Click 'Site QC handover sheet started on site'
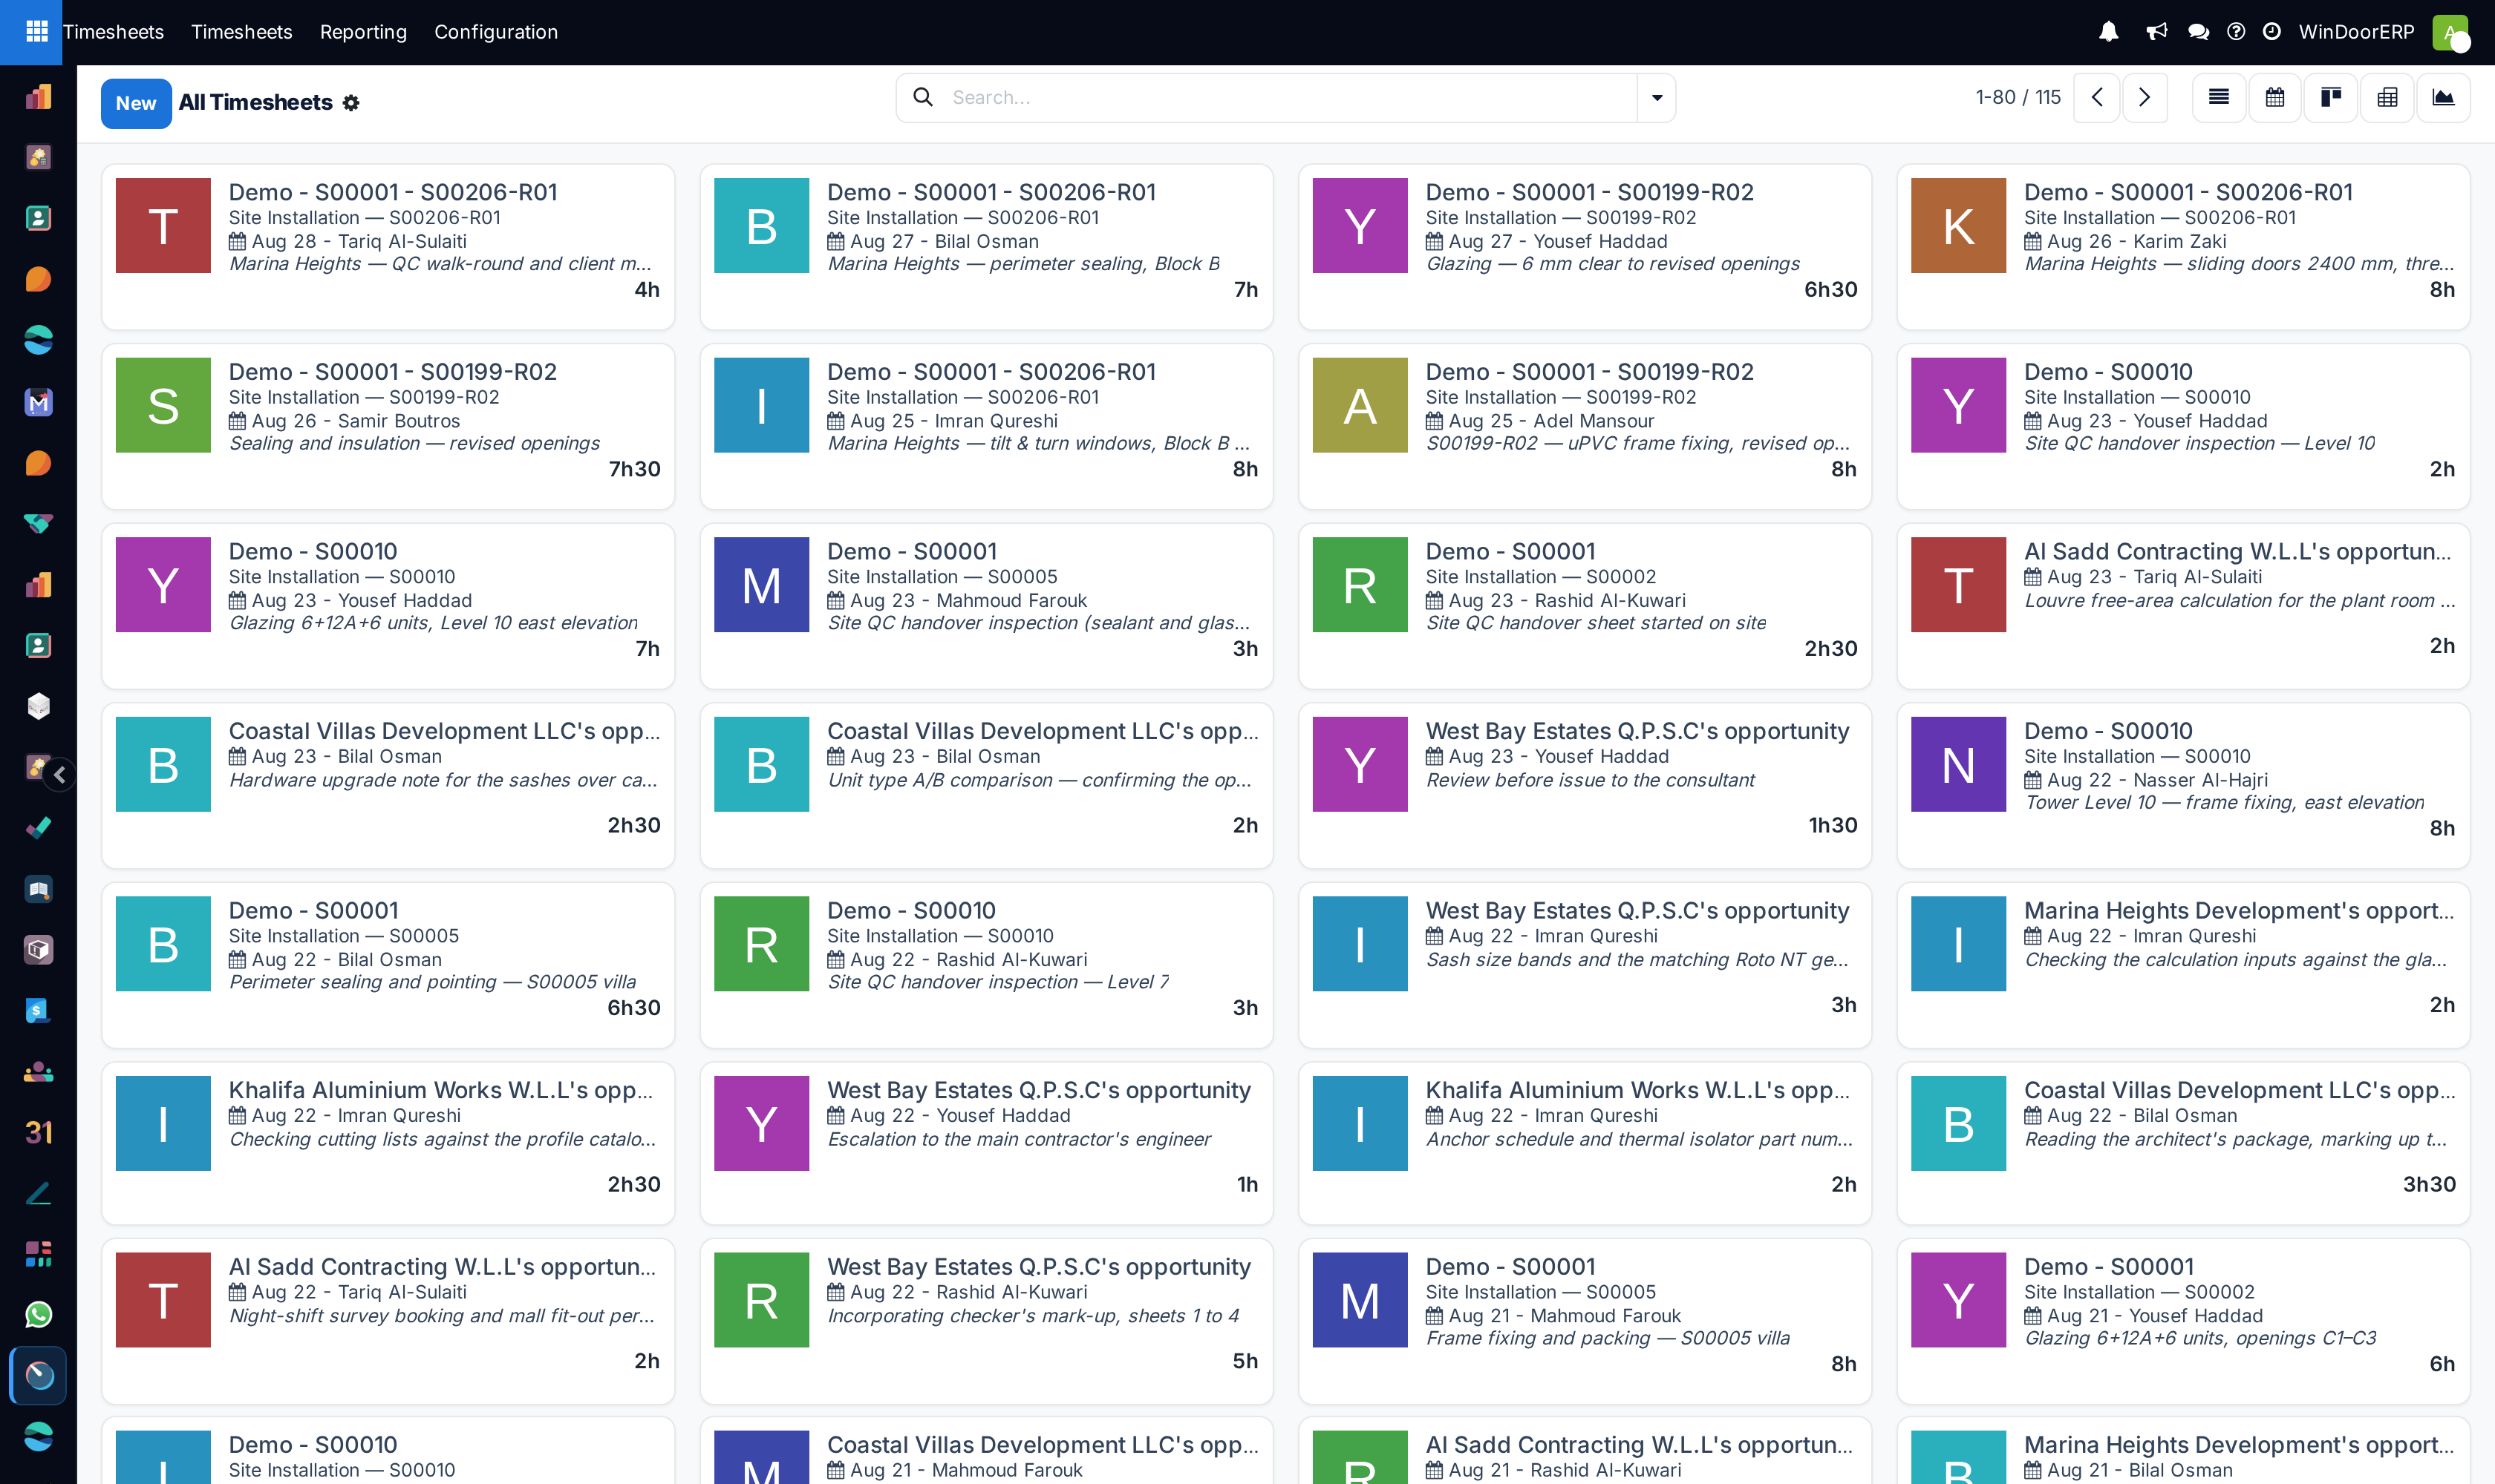The image size is (2495, 1484). [x=1595, y=623]
